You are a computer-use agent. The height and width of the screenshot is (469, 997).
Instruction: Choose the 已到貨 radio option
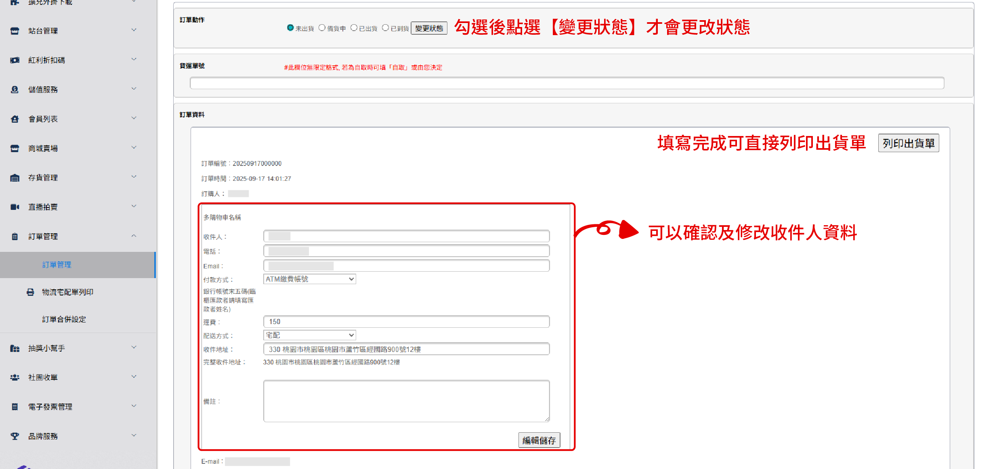(x=385, y=28)
